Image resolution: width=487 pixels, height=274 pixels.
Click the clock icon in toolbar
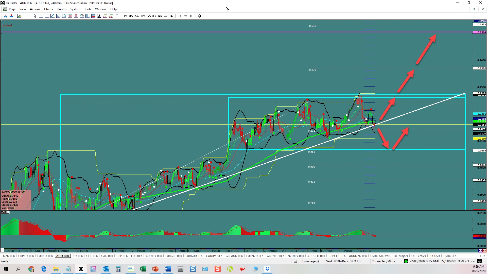pos(199,16)
